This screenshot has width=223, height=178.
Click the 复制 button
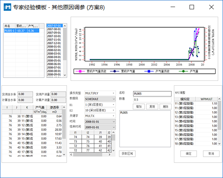coord(152,106)
